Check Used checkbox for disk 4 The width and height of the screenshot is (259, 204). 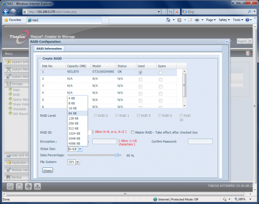click(x=140, y=94)
